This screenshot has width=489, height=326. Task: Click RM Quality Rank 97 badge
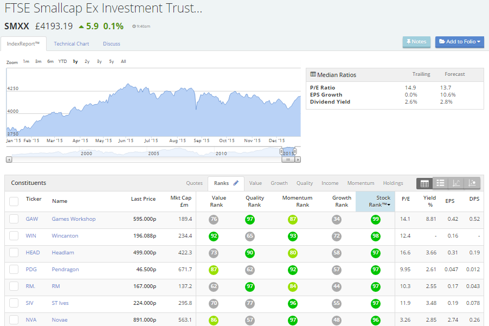[x=250, y=287]
